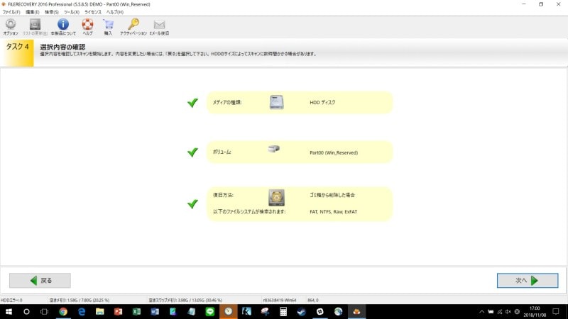This screenshot has width=568, height=319.
Task: Open the ファイル(F) menu
Action: [11, 12]
